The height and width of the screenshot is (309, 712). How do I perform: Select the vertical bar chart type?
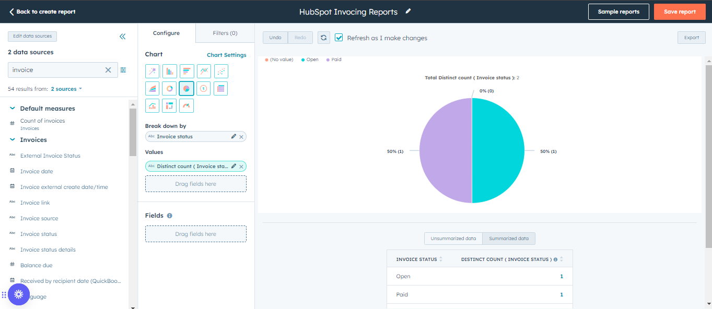[x=169, y=71]
